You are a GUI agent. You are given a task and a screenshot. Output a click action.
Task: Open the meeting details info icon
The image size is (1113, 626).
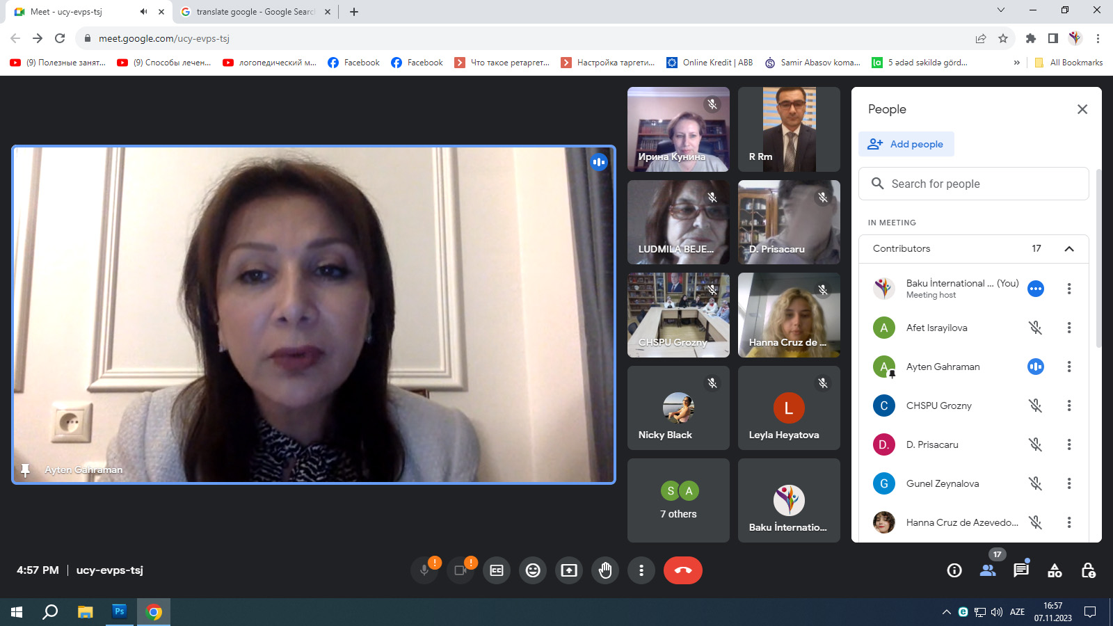[x=954, y=570]
